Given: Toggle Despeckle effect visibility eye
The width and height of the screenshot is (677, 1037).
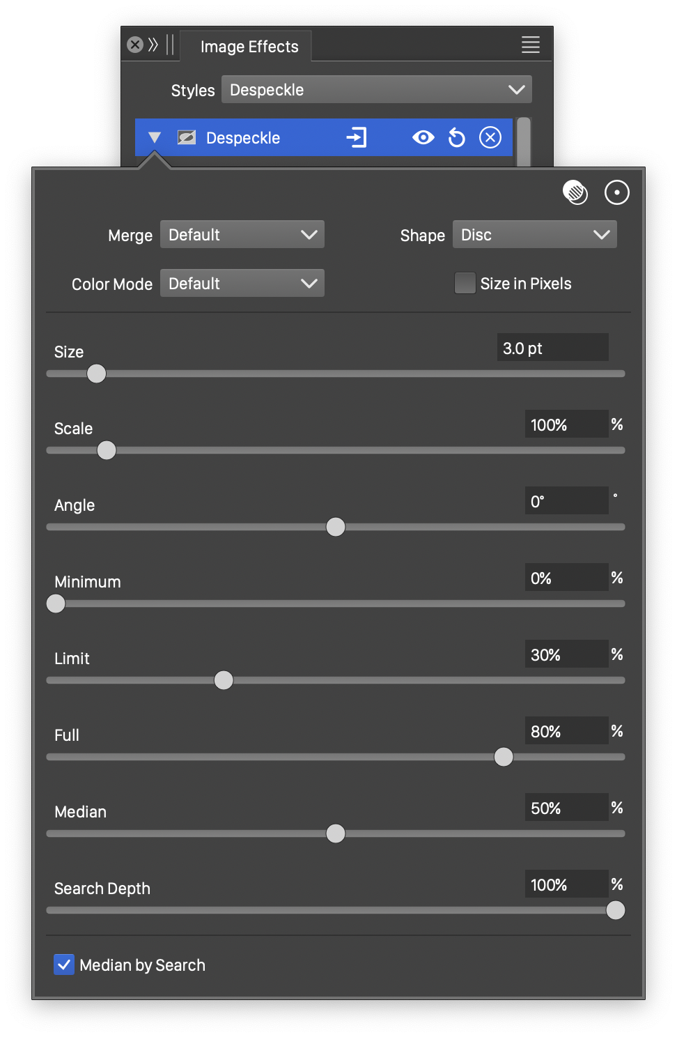Looking at the screenshot, I should [x=423, y=137].
